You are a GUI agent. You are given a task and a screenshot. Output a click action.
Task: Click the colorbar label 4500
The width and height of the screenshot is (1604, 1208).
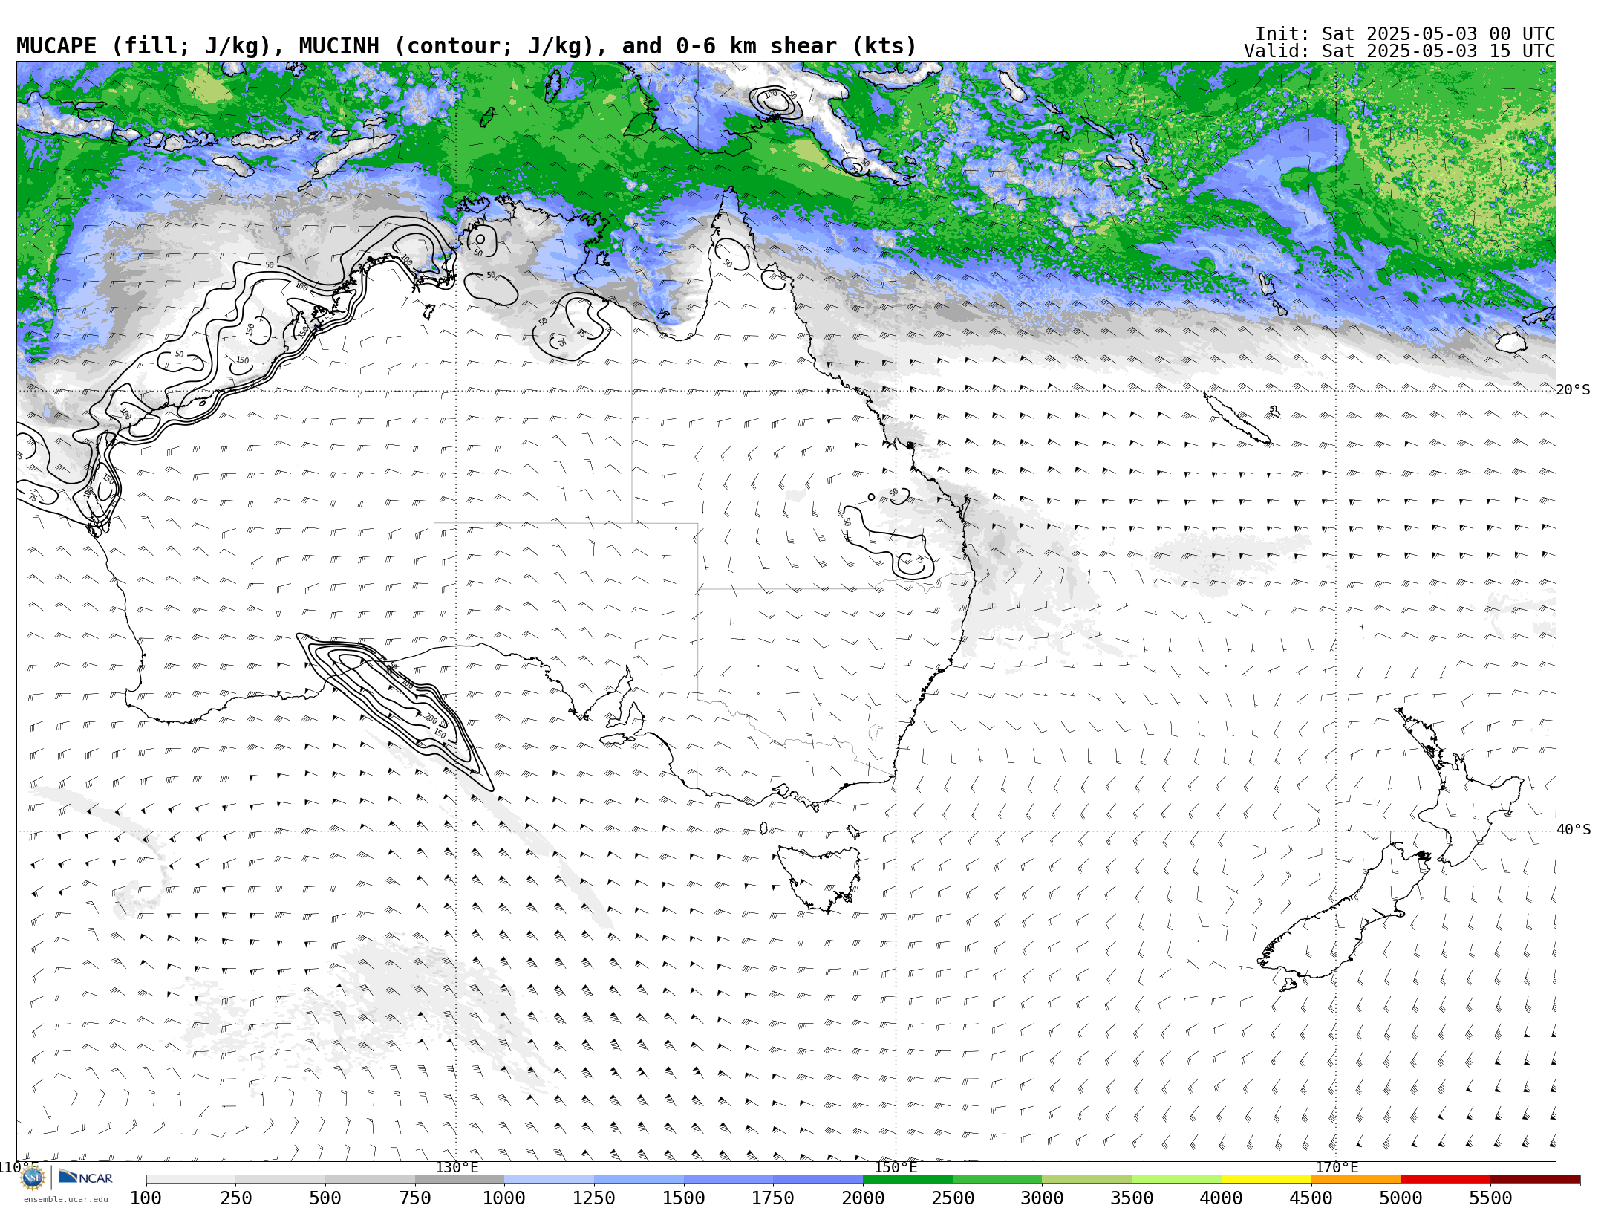point(1311,1198)
